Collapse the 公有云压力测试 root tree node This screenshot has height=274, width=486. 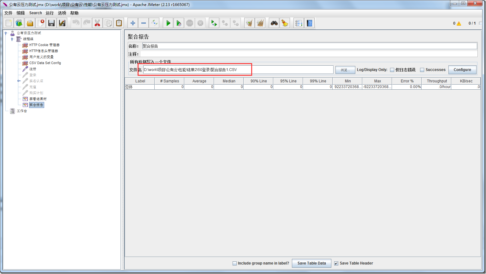point(6,33)
